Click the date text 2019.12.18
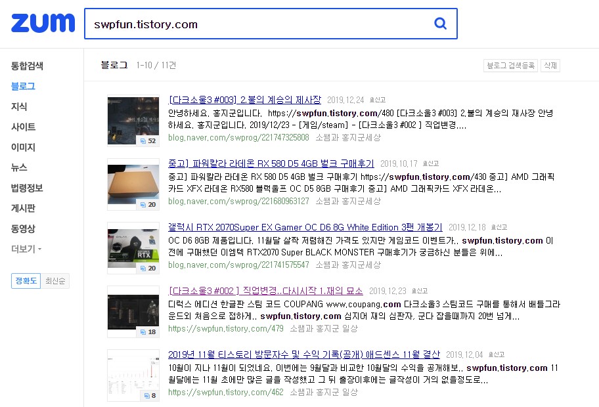This screenshot has height=407, width=599. pyautogui.click(x=467, y=228)
